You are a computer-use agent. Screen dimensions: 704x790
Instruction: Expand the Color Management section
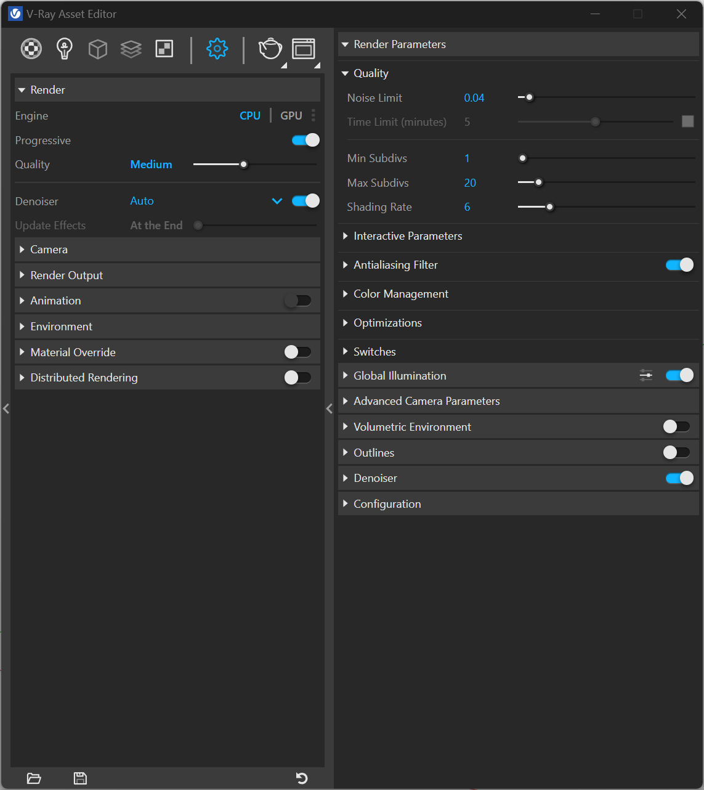pos(400,294)
